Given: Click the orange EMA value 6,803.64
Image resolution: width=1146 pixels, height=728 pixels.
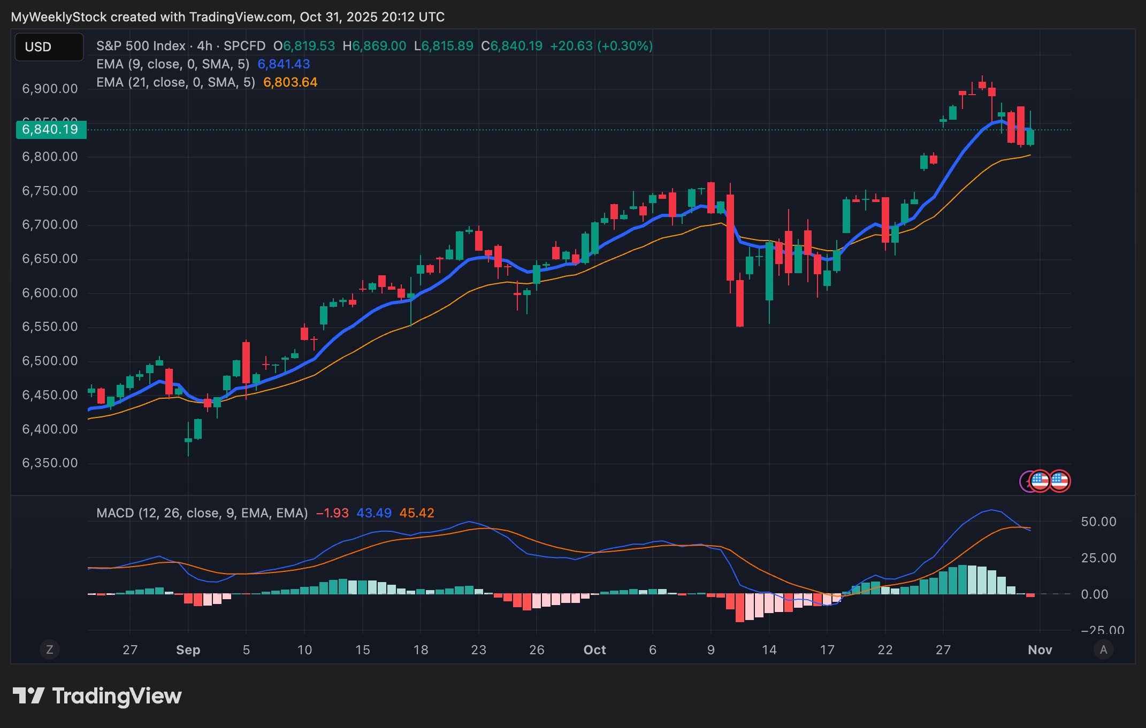Looking at the screenshot, I should click(291, 82).
